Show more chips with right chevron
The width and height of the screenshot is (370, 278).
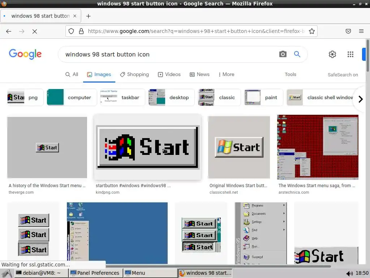tap(360, 99)
